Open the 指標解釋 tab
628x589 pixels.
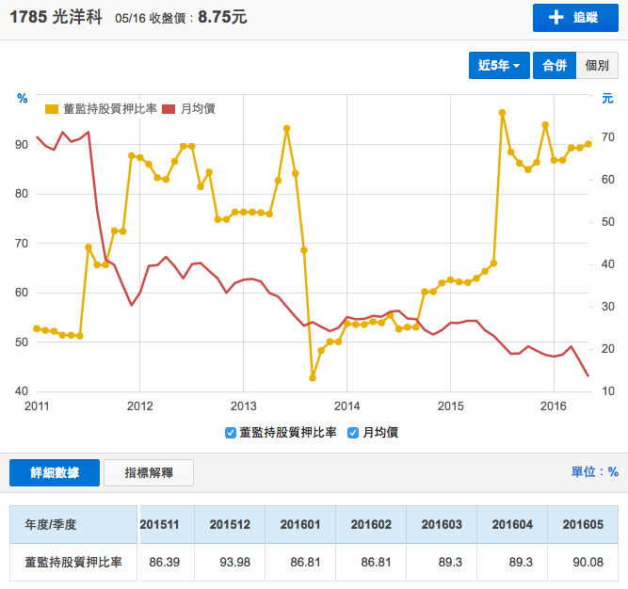coord(149,472)
